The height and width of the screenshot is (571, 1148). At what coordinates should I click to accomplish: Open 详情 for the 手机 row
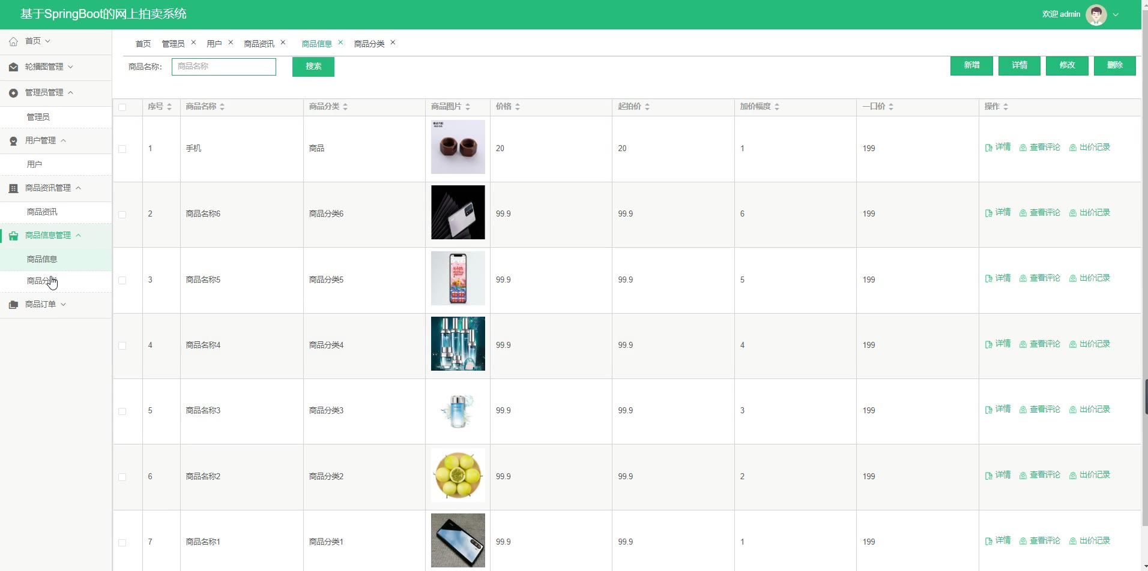[998, 147]
